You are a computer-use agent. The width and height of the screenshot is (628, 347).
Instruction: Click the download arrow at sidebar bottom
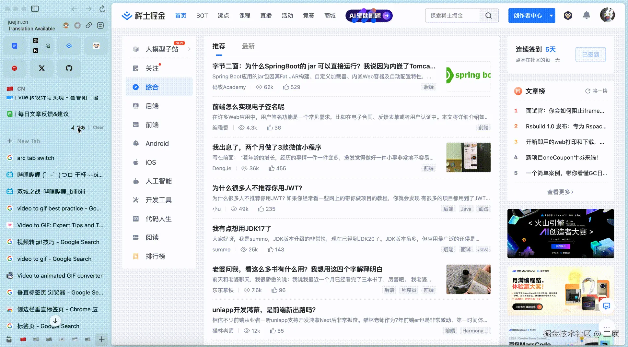[x=55, y=321]
